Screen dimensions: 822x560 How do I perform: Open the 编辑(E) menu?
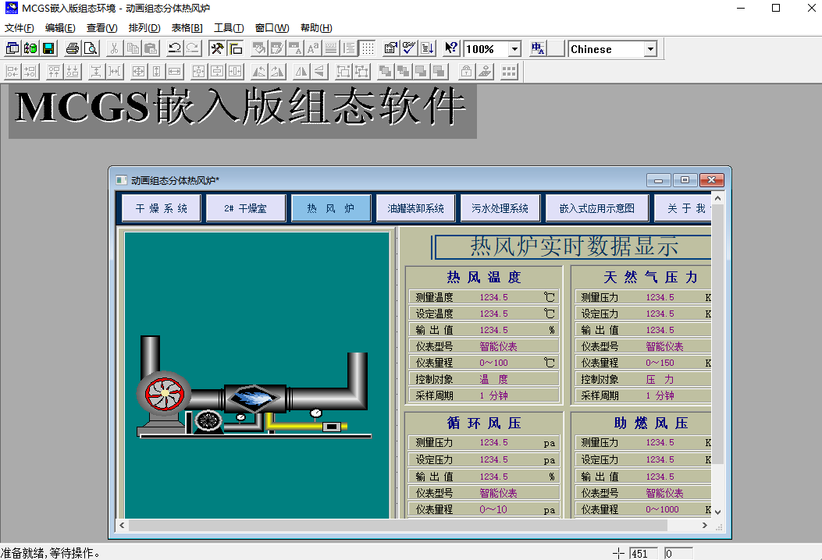[60, 28]
